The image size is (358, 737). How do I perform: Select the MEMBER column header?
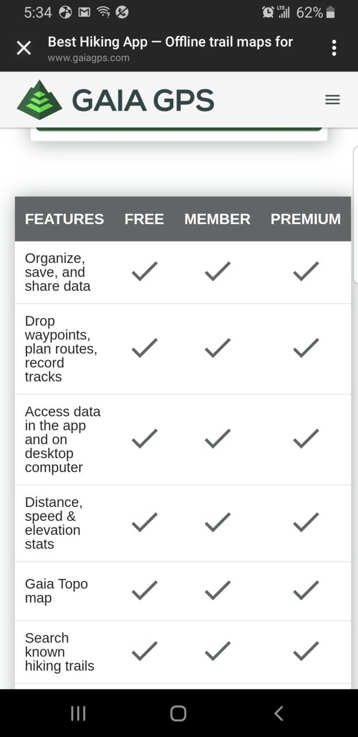(218, 219)
